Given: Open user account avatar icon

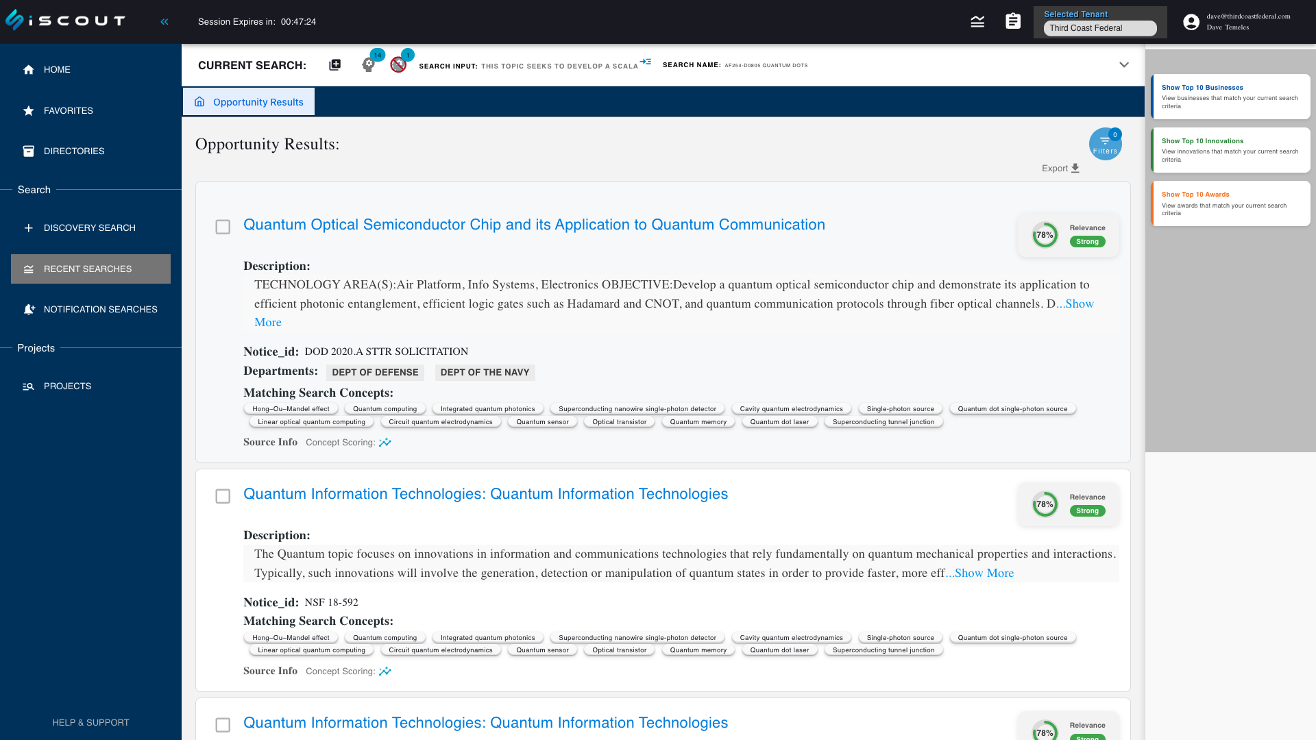Looking at the screenshot, I should click(x=1191, y=22).
